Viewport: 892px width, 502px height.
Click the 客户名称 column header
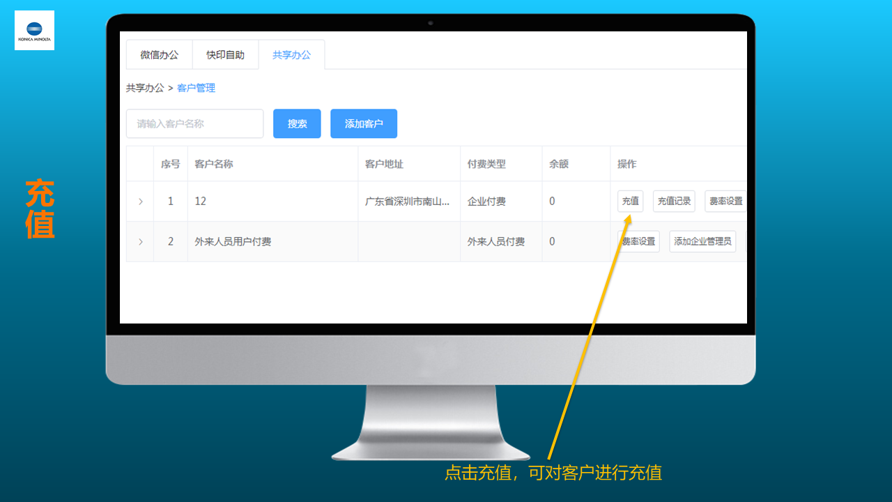pyautogui.click(x=214, y=165)
